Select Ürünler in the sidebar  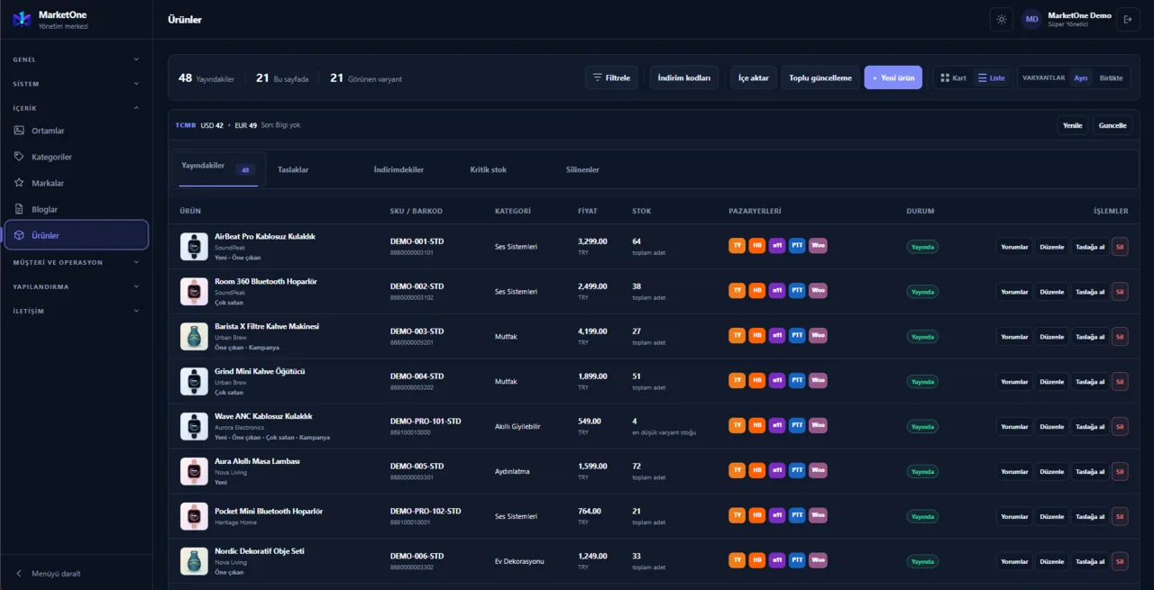click(x=76, y=235)
